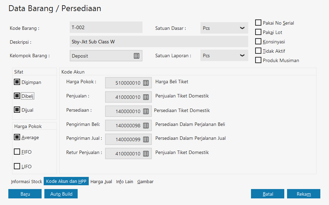The width and height of the screenshot is (329, 205).
Task: Click the Rekam button to save
Action: [x=303, y=194]
